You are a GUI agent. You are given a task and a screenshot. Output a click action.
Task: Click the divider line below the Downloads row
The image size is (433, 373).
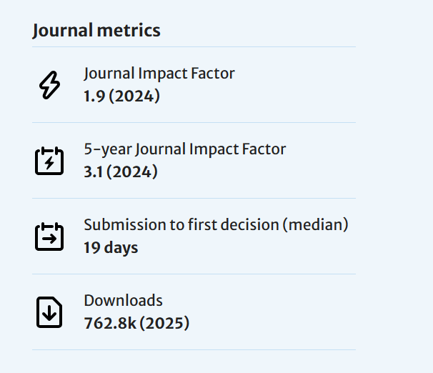pyautogui.click(x=194, y=349)
